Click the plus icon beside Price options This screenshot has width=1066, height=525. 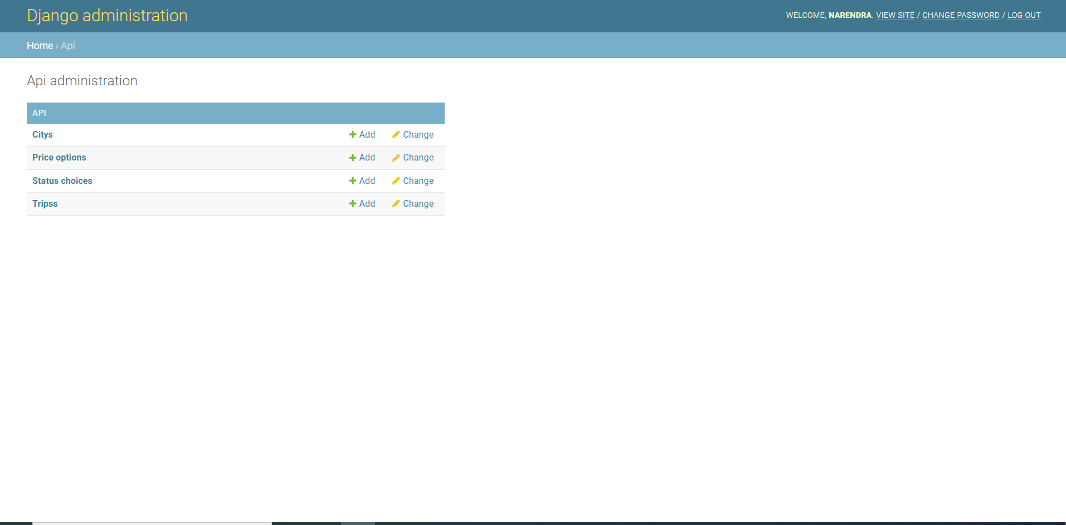[352, 158]
